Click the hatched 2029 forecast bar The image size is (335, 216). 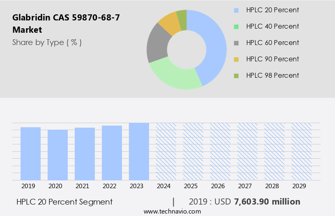pyautogui.click(x=301, y=151)
